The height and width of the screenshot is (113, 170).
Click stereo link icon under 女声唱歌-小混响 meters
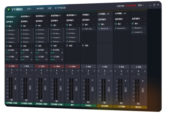12,100
